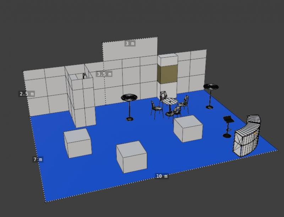Click the "10 m" floor width label
This screenshot has width=284, height=217.
(162, 176)
